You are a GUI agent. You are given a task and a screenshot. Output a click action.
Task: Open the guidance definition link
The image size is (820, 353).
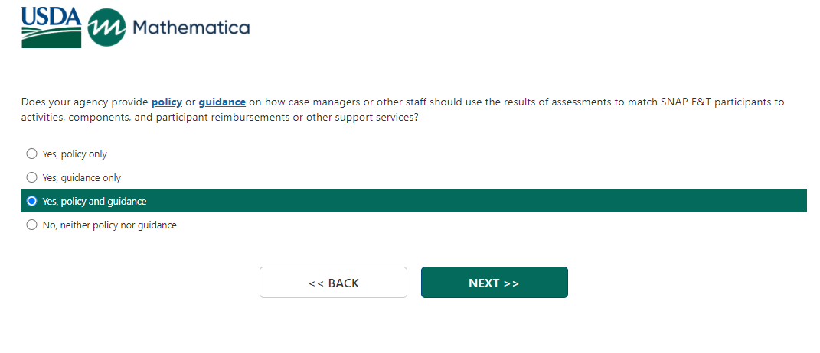pyautogui.click(x=222, y=102)
